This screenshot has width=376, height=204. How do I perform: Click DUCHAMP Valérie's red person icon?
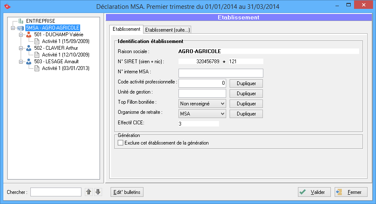tap(29, 35)
